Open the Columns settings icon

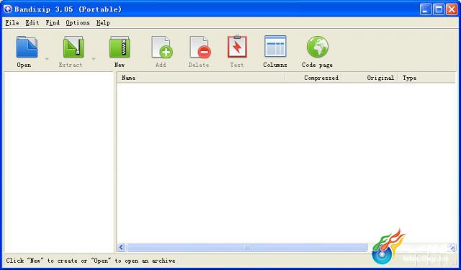point(275,46)
